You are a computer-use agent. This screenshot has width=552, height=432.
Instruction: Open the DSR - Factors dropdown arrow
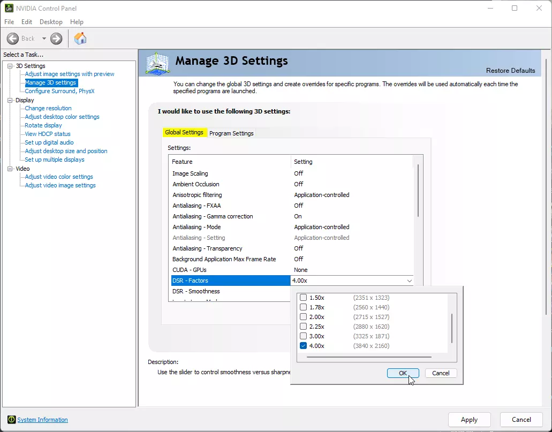tap(409, 281)
